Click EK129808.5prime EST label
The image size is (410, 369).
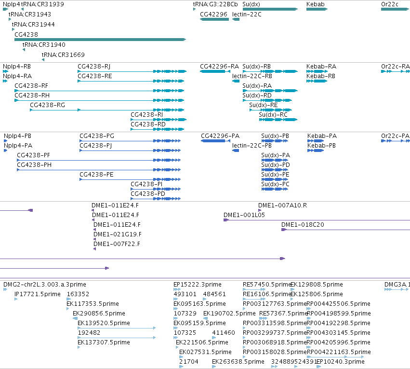click(317, 285)
